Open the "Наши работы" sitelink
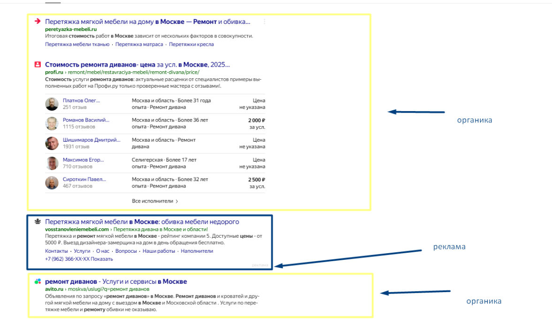 159,251
